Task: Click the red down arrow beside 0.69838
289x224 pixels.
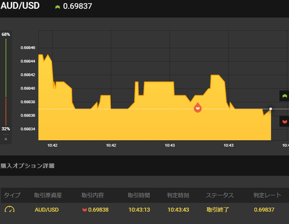Action: [84, 210]
